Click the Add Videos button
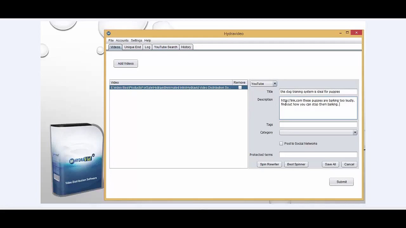This screenshot has width=406, height=228. (126, 63)
